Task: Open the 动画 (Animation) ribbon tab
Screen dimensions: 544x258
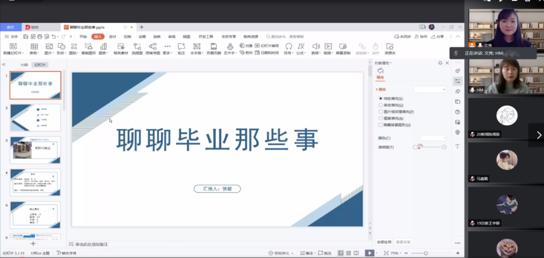Action: 142,37
